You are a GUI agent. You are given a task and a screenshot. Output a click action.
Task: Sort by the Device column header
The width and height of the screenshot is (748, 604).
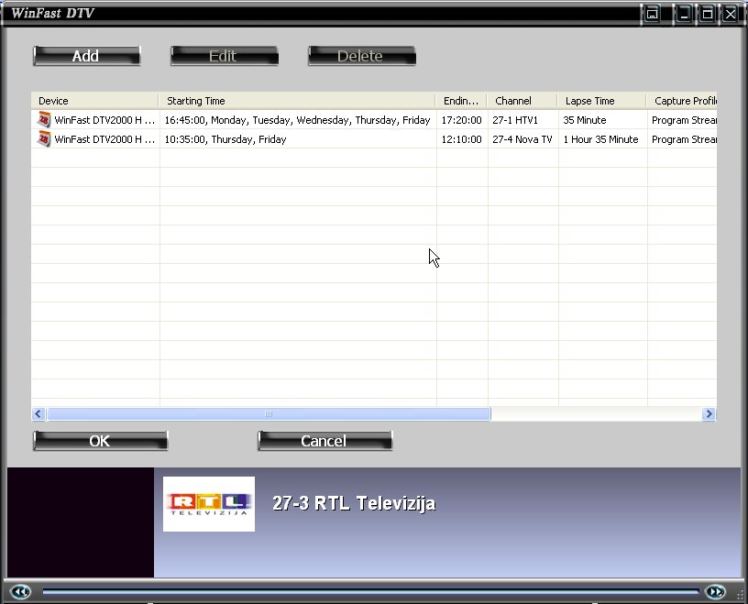click(x=95, y=101)
